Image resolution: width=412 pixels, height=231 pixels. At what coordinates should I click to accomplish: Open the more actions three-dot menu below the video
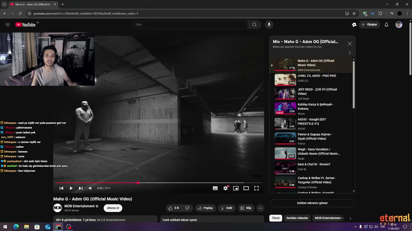(x=260, y=208)
